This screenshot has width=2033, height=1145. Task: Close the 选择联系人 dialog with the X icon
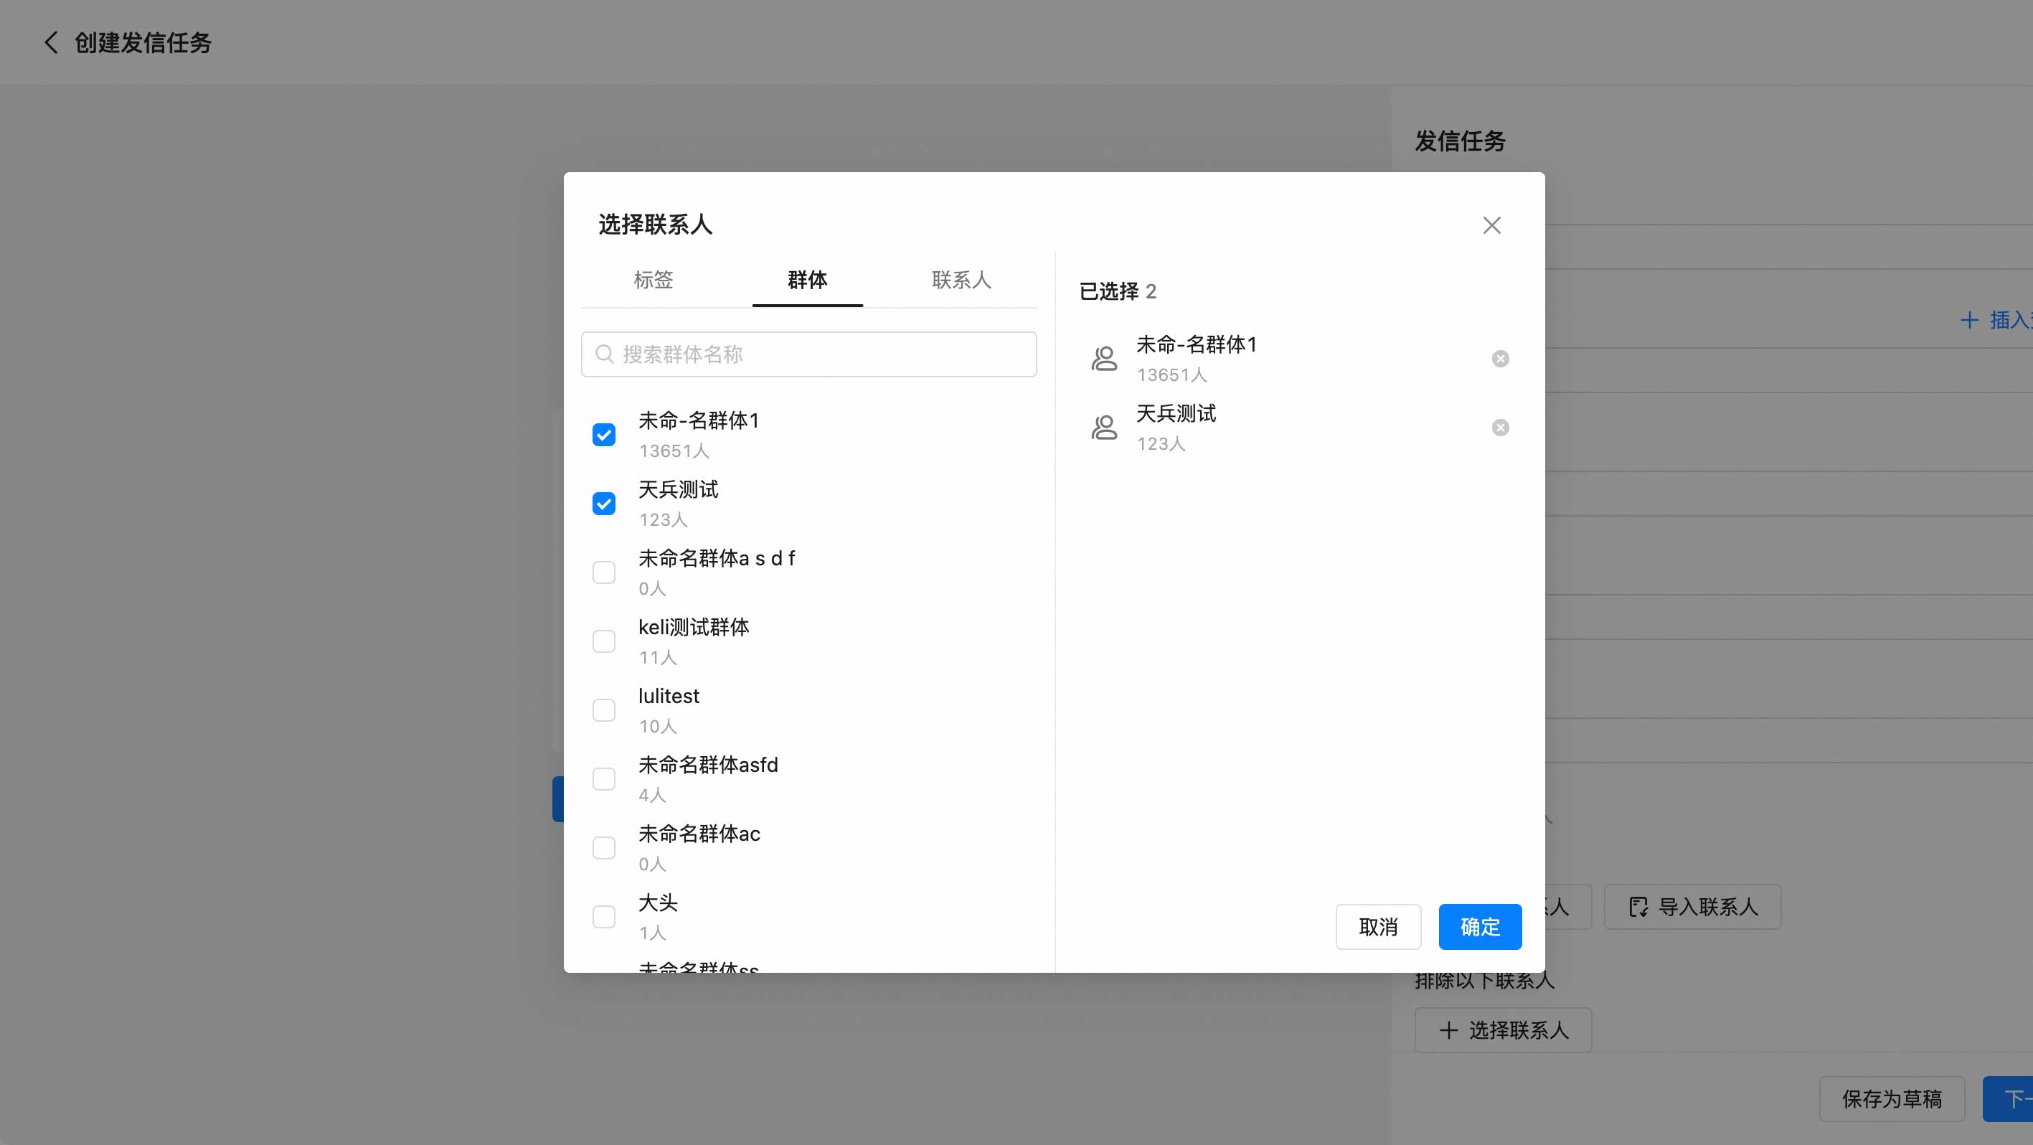1491,226
